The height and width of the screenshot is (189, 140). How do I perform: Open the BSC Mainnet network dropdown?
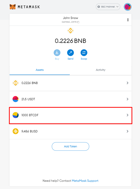108,7
